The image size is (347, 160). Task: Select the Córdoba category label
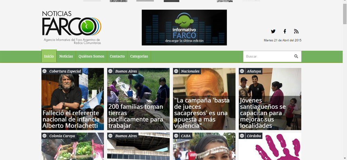(254, 136)
